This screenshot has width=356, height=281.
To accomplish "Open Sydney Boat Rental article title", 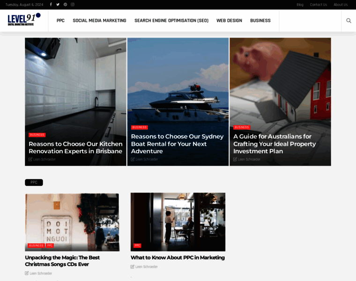I will click(x=178, y=144).
